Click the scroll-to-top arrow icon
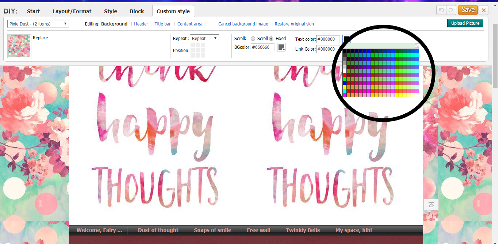 [431, 205]
